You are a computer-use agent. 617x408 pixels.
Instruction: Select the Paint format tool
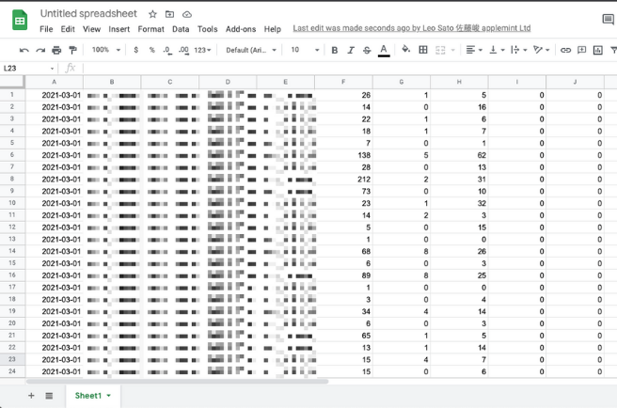click(72, 50)
